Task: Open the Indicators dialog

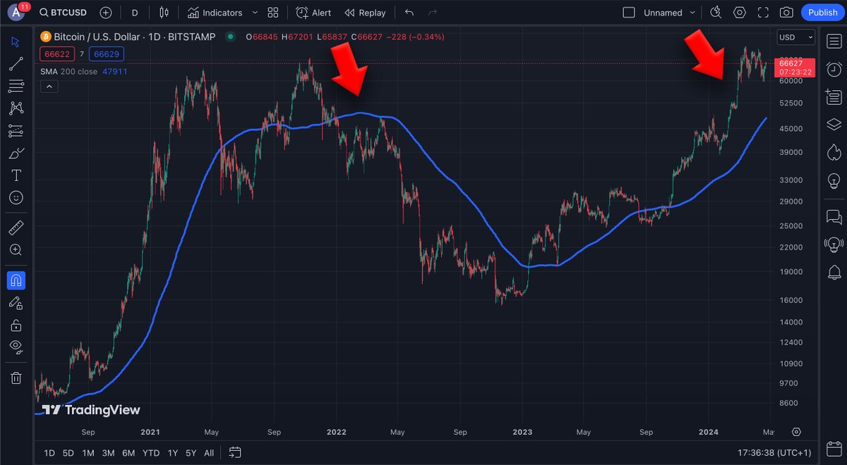Action: click(215, 13)
